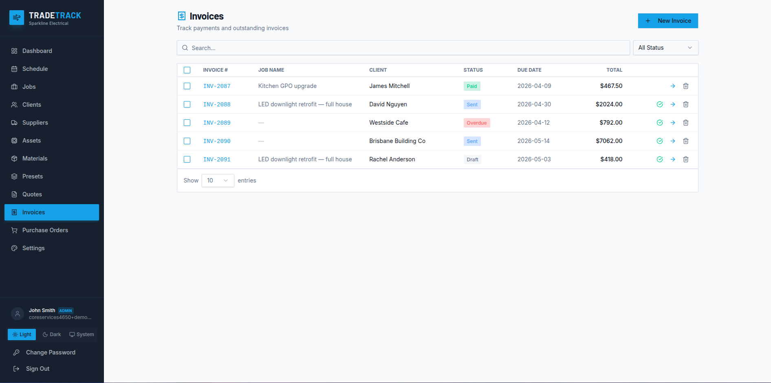
Task: Open INV-2090 via its arrow icon
Action: point(673,141)
